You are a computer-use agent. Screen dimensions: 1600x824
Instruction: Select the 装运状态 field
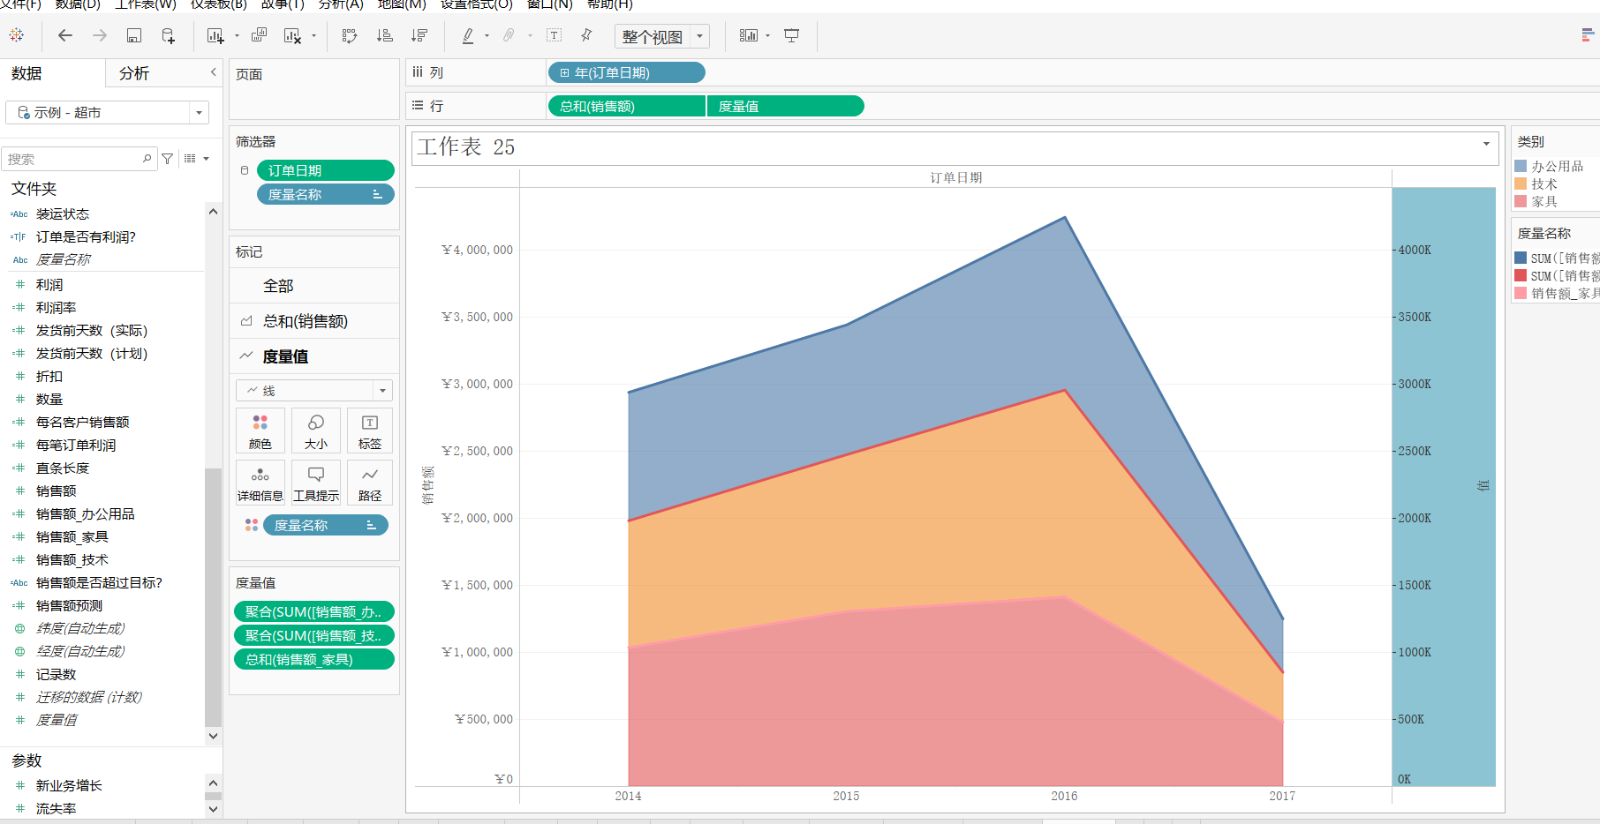pos(63,213)
